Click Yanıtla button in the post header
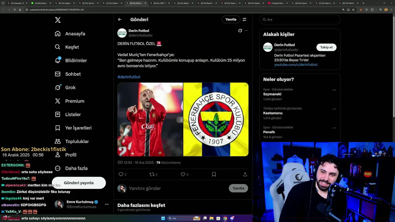This screenshot has height=222, width=395. click(x=231, y=19)
